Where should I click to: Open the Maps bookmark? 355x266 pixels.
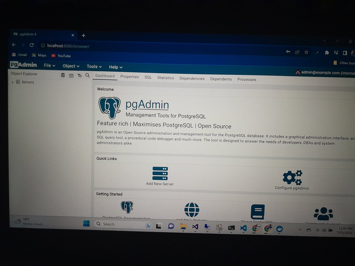pyautogui.click(x=39, y=55)
